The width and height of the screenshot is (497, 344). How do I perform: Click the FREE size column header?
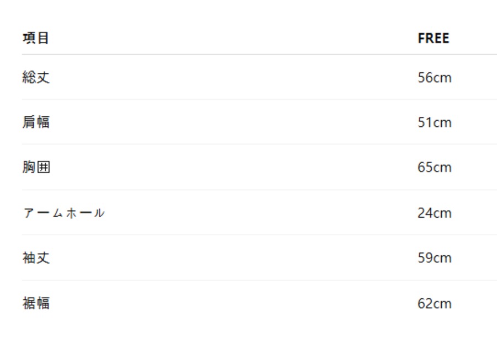(x=433, y=39)
